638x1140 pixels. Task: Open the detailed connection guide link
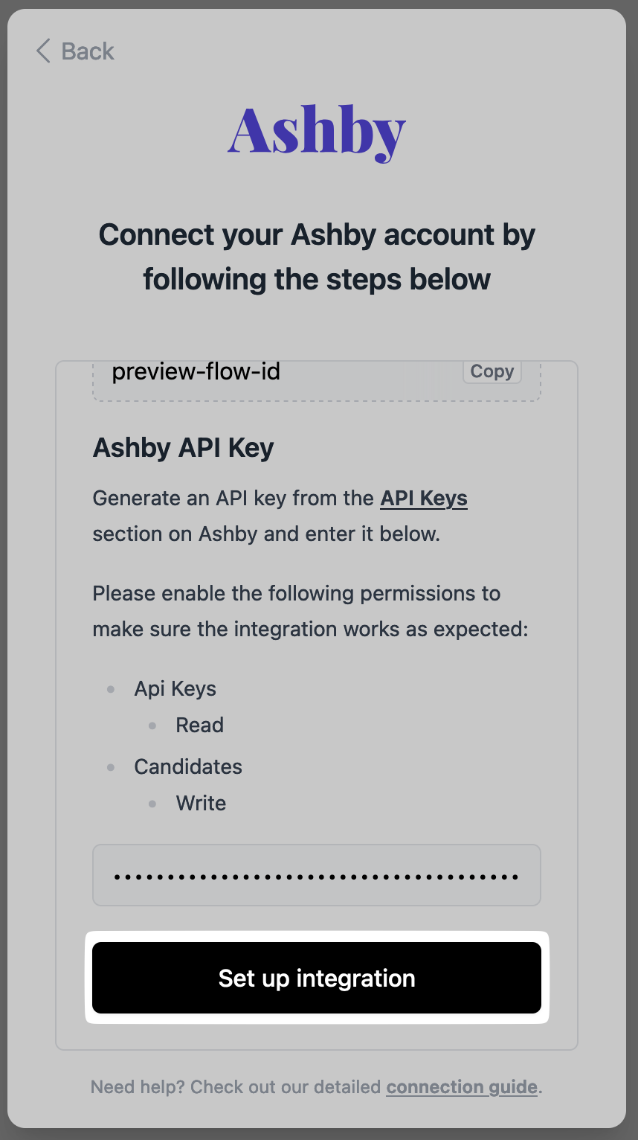[462, 1087]
